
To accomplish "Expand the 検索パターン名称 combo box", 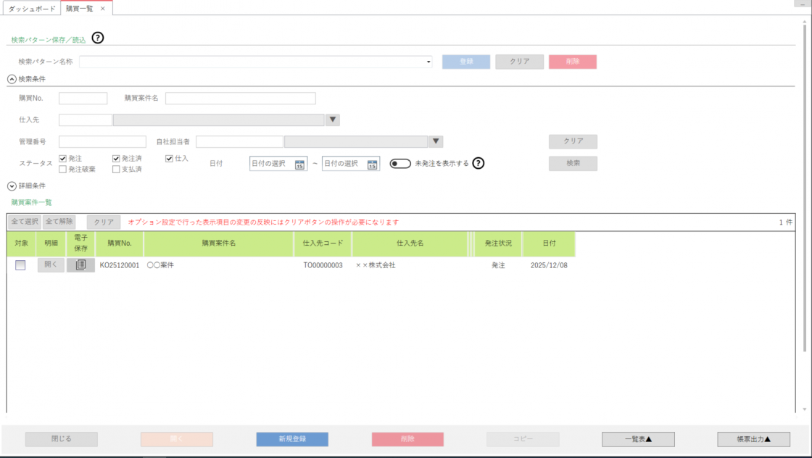I will click(428, 62).
